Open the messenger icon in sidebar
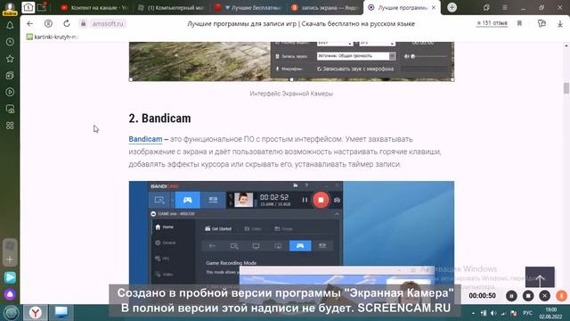 tap(10, 277)
